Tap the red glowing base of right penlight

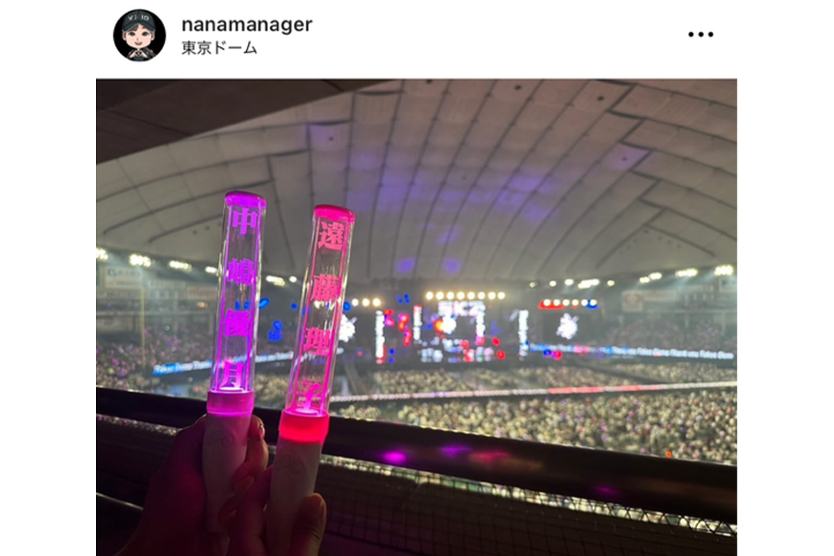pos(304,425)
